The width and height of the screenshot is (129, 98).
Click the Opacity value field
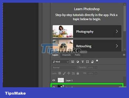[x=91, y=67]
